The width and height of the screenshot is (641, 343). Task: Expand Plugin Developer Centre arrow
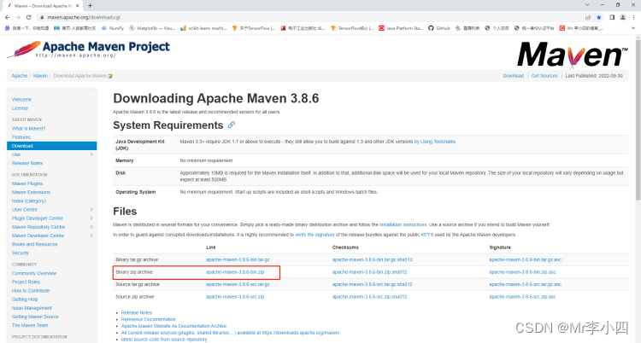(91, 218)
